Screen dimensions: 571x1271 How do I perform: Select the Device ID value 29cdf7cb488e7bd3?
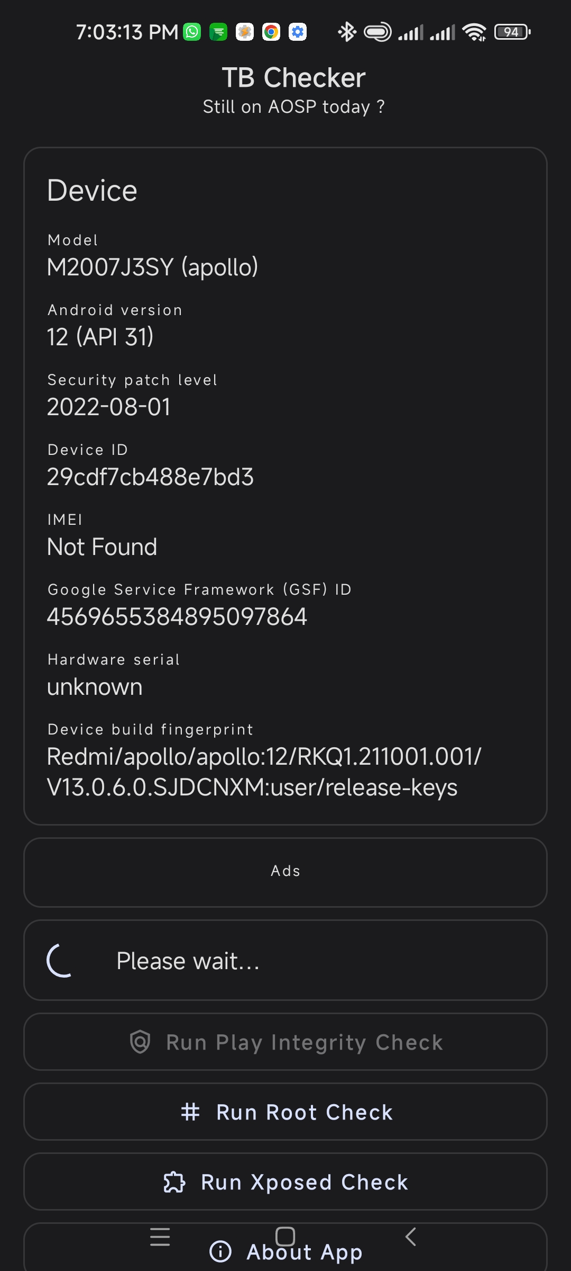click(150, 477)
